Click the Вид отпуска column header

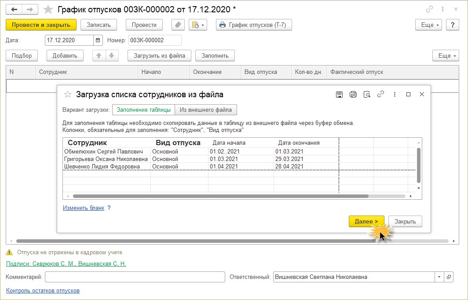(266, 72)
